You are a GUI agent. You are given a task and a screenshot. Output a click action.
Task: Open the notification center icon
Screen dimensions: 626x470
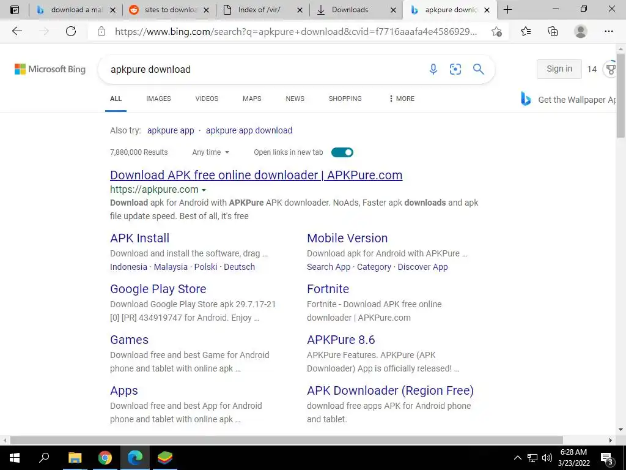[x=606, y=459]
